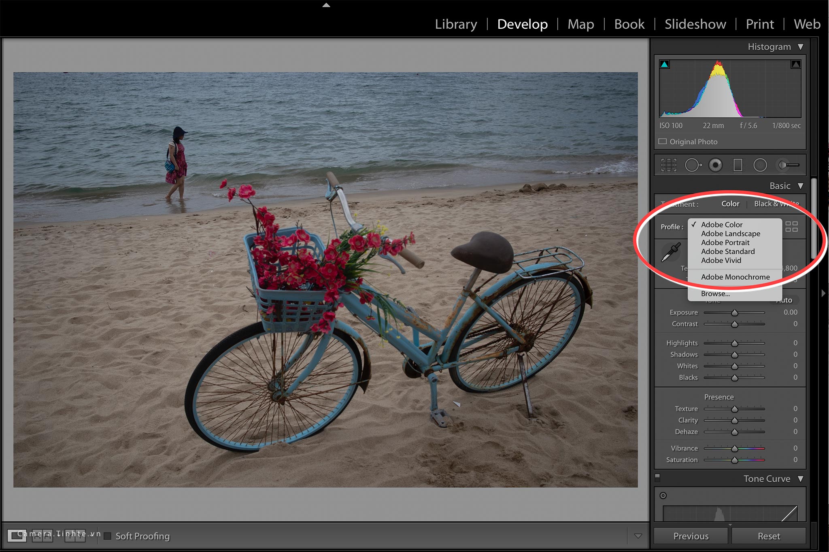The image size is (829, 552).
Task: Select the Red Eye Correction tool
Action: pyautogui.click(x=715, y=165)
